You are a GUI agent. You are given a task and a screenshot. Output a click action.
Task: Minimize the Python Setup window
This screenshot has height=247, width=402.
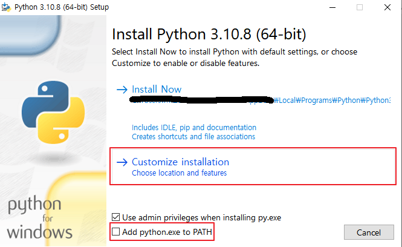pyautogui.click(x=332, y=7)
